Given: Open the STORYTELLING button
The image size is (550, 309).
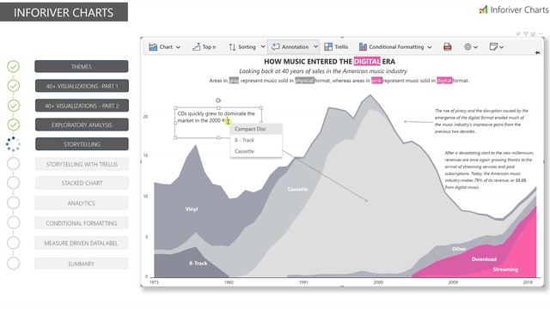Looking at the screenshot, I should (x=82, y=144).
